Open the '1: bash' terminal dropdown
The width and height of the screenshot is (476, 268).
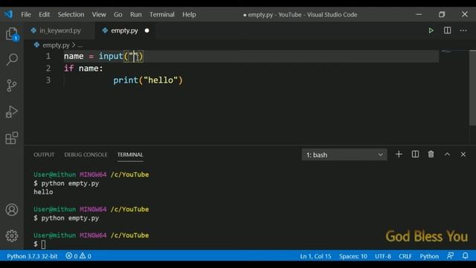point(344,155)
